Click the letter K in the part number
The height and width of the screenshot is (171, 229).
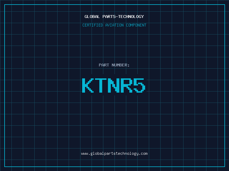coord(88,85)
